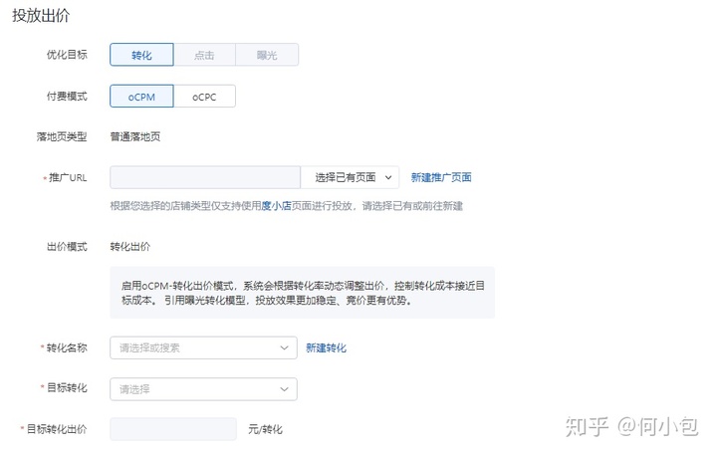Open the 度小店 link in hint

276,206
